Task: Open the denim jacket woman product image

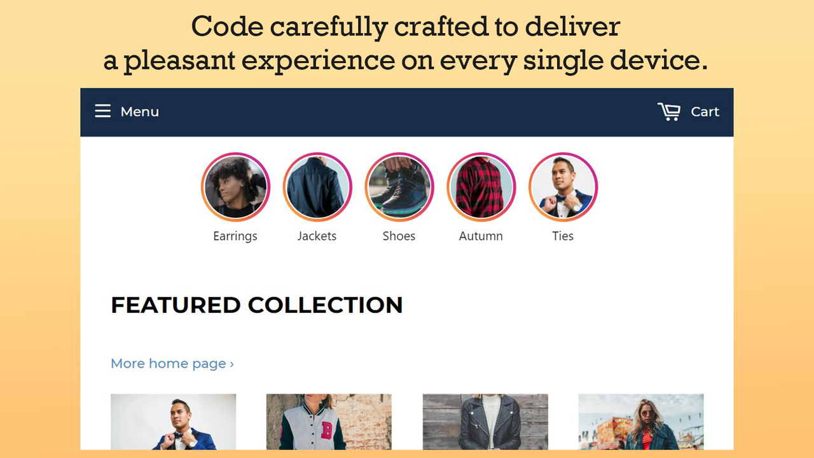Action: (x=640, y=423)
